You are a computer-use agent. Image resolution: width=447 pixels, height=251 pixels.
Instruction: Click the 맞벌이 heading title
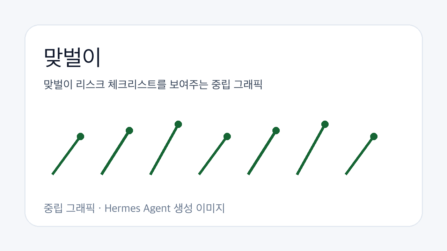click(x=72, y=57)
